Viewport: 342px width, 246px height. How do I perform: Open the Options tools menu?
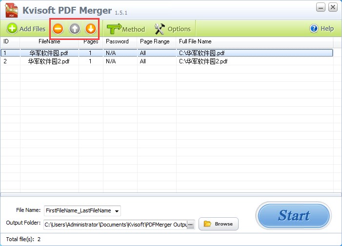click(x=172, y=29)
